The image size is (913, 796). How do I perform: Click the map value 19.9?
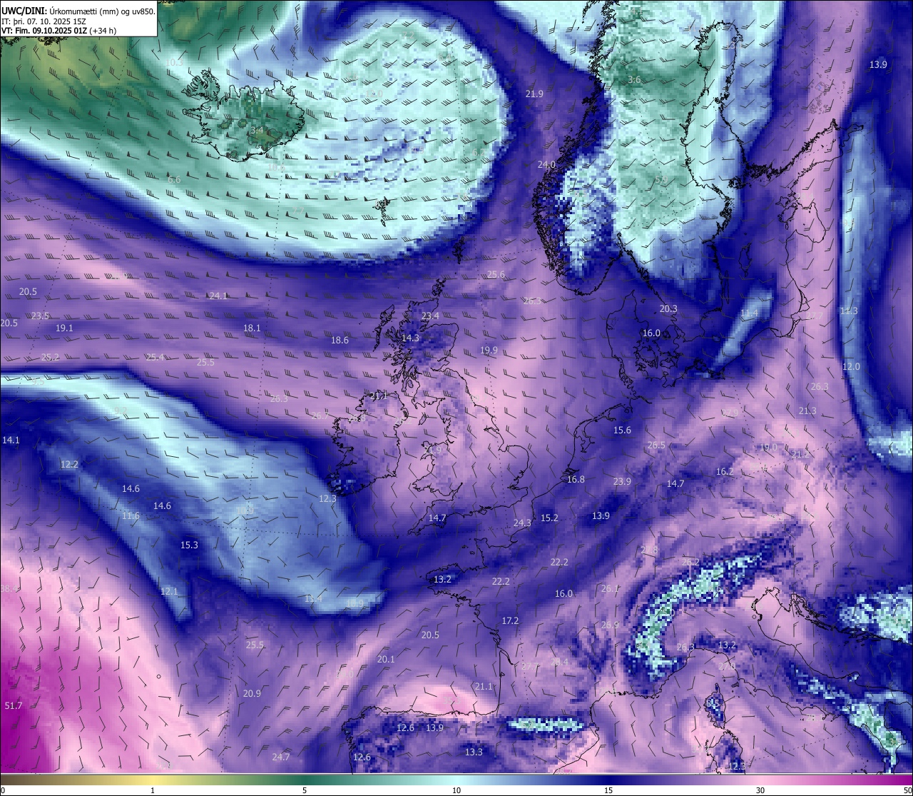coord(489,350)
